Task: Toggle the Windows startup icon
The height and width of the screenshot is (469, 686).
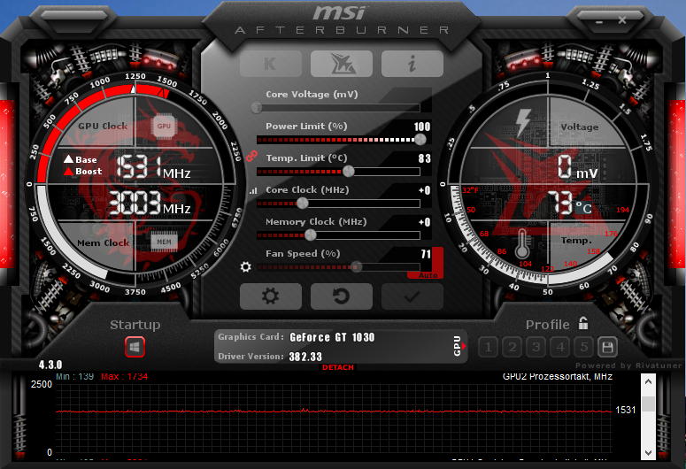Action: (x=135, y=348)
